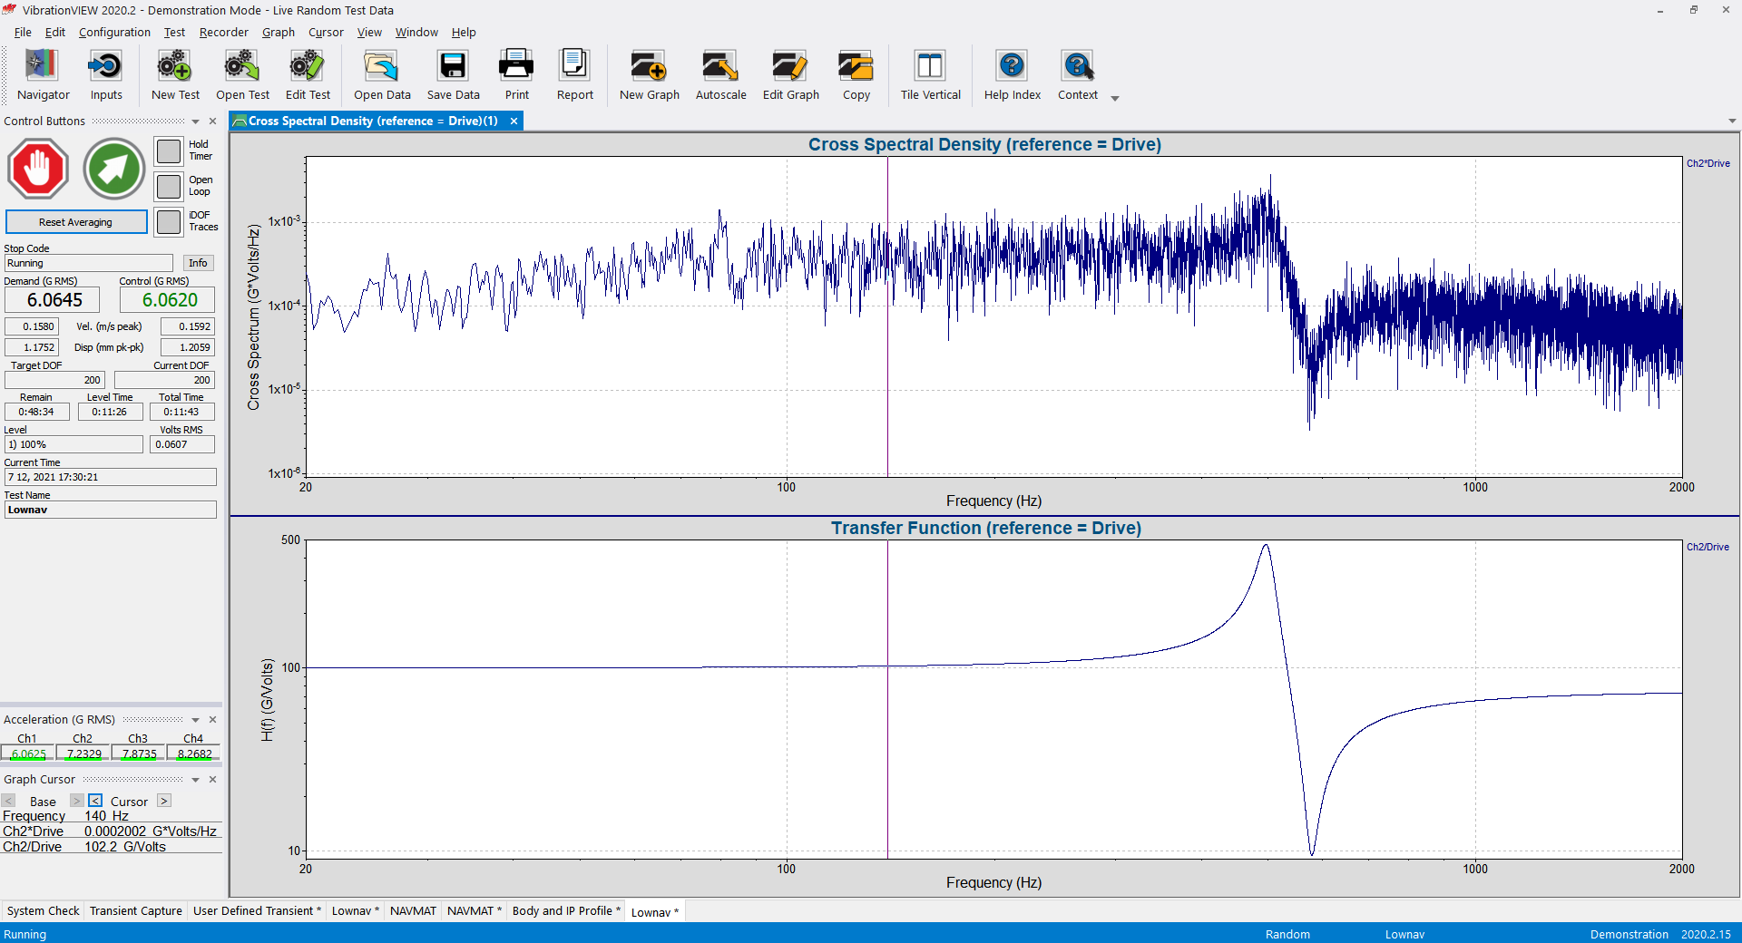Open the Help menu

click(464, 32)
